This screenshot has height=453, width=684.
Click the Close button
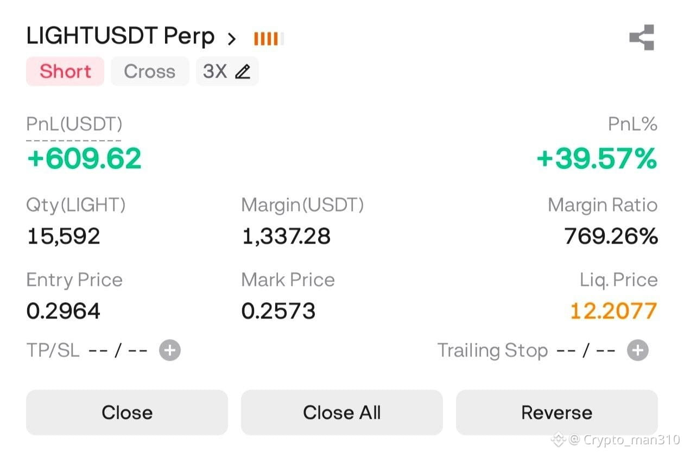pos(127,412)
